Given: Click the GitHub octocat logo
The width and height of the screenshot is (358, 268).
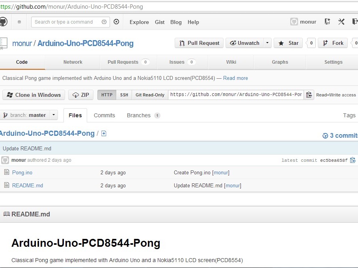Looking at the screenshot, I should (3, 22).
